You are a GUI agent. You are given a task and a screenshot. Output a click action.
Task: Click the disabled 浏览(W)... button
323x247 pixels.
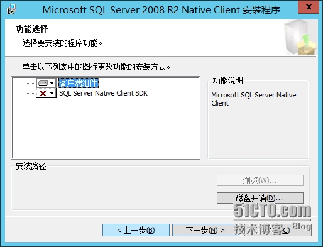tap(260, 180)
